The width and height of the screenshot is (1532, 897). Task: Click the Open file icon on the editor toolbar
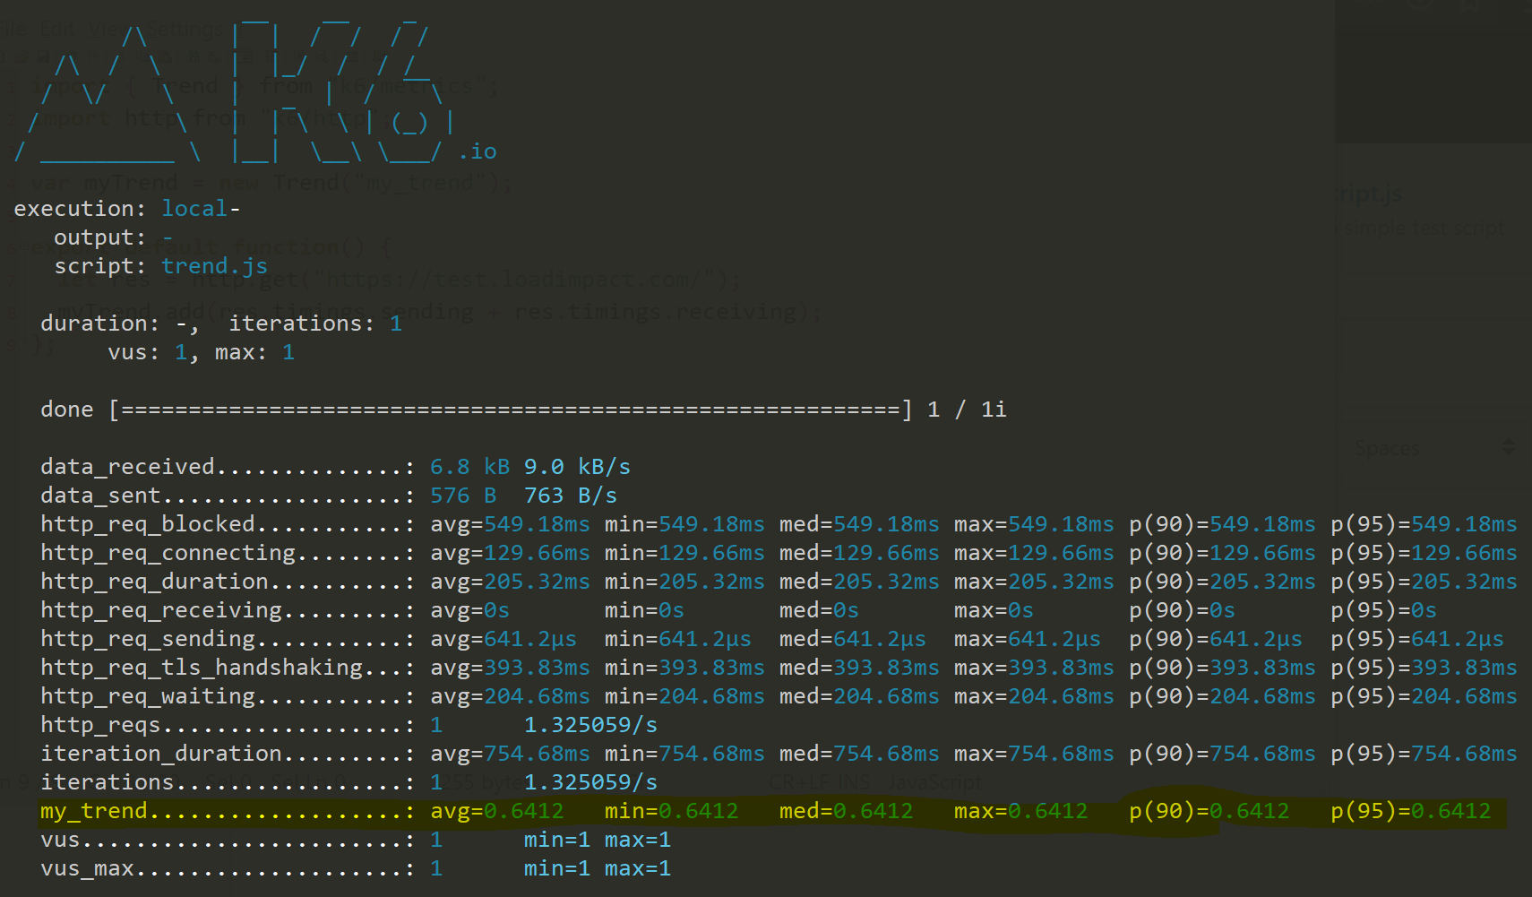tap(22, 56)
